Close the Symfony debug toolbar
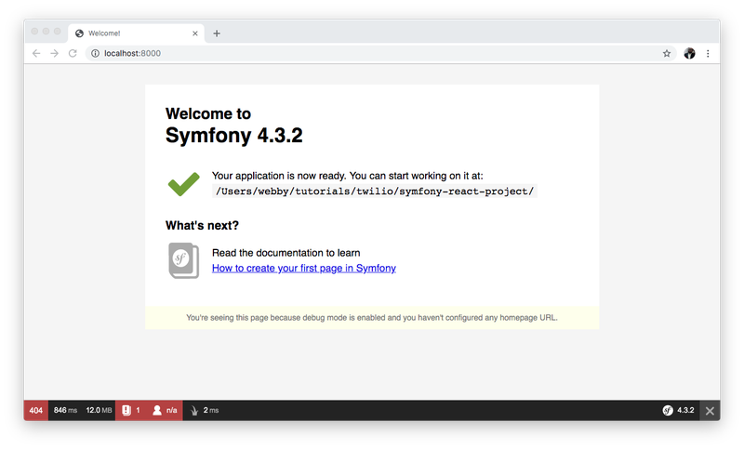The image size is (744, 449). point(710,411)
